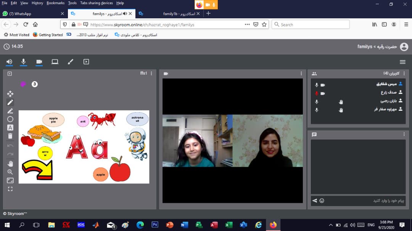Image resolution: width=412 pixels, height=231 pixels.
Task: Select the move tool on whiteboard
Action: coord(10,94)
